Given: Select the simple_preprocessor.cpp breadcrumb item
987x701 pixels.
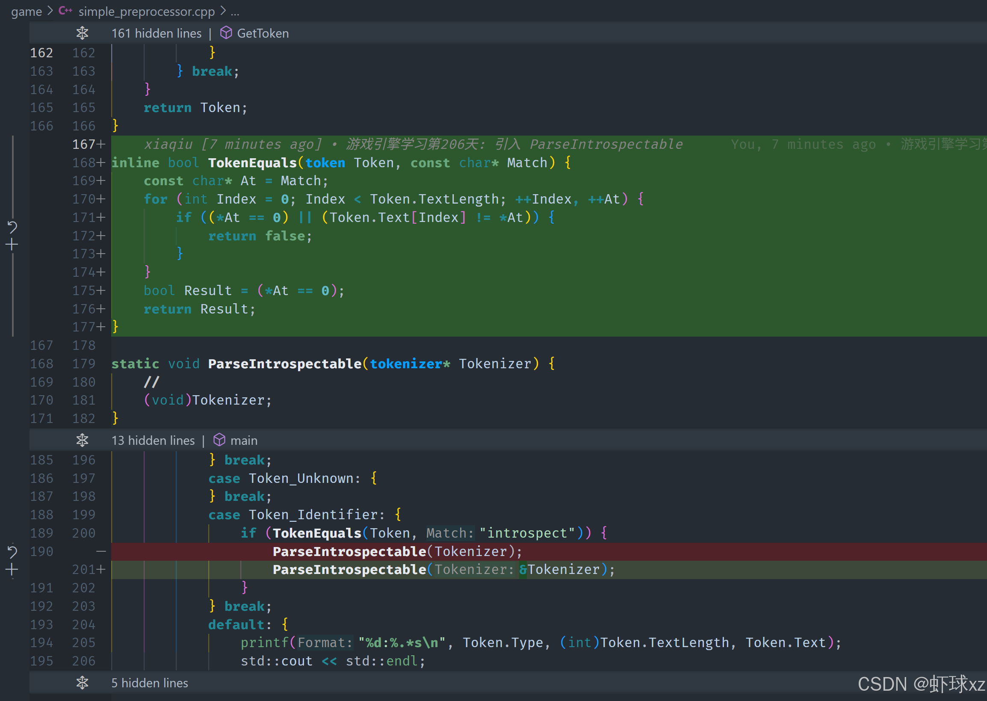Looking at the screenshot, I should click(146, 12).
